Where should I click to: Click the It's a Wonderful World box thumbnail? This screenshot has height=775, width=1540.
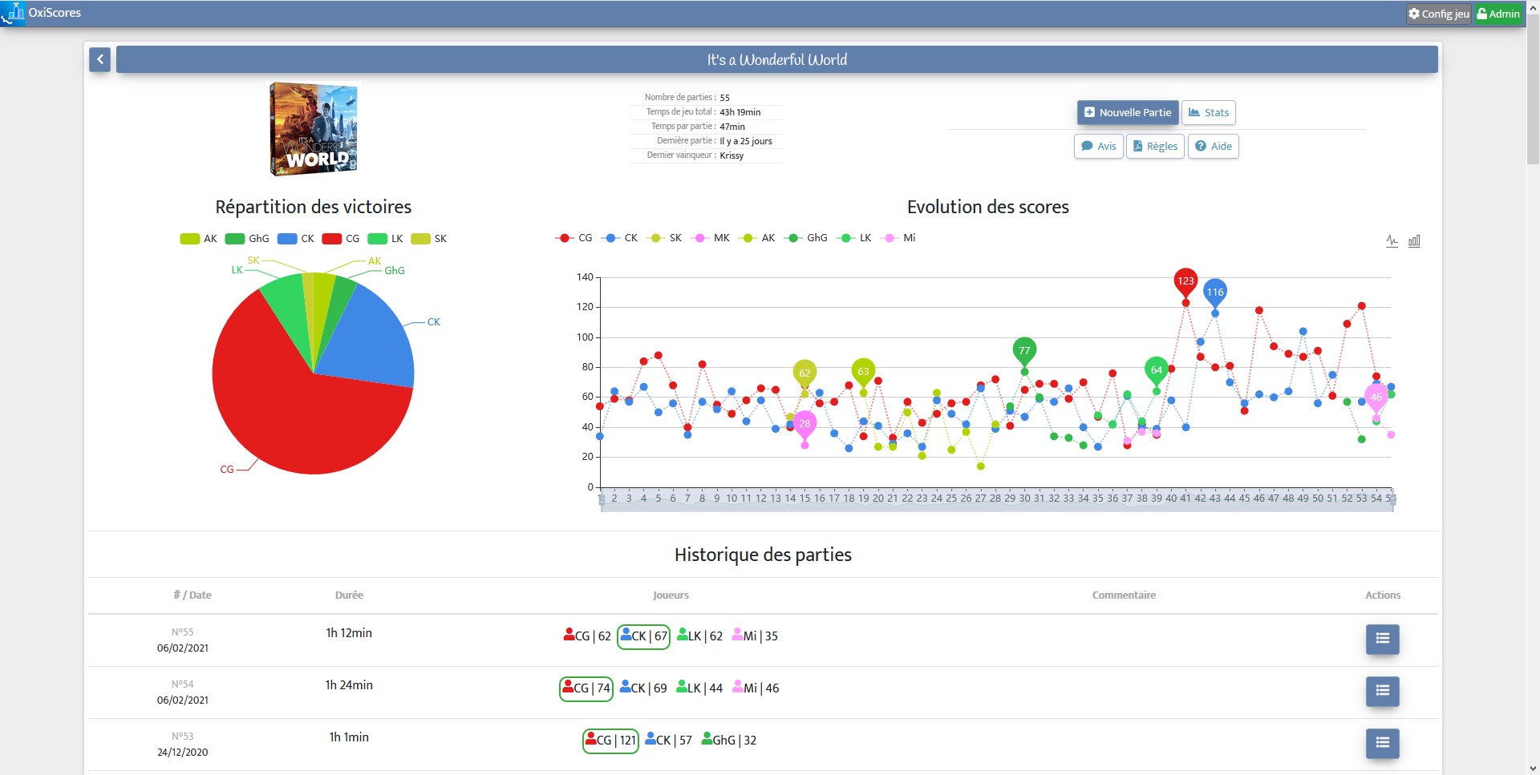(314, 128)
